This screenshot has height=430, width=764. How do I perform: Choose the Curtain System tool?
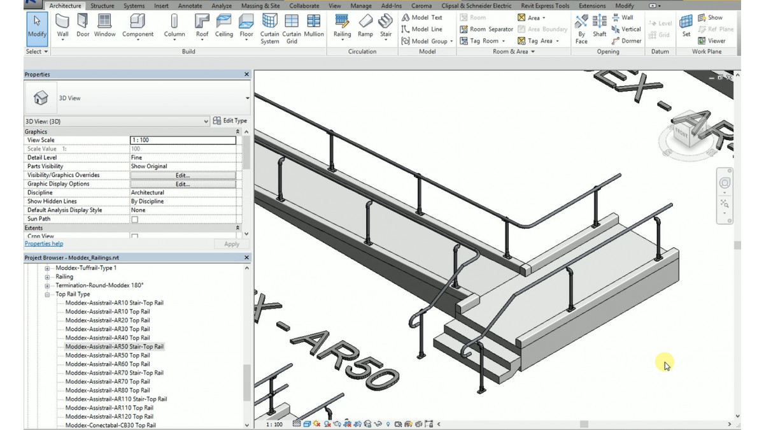pos(270,29)
